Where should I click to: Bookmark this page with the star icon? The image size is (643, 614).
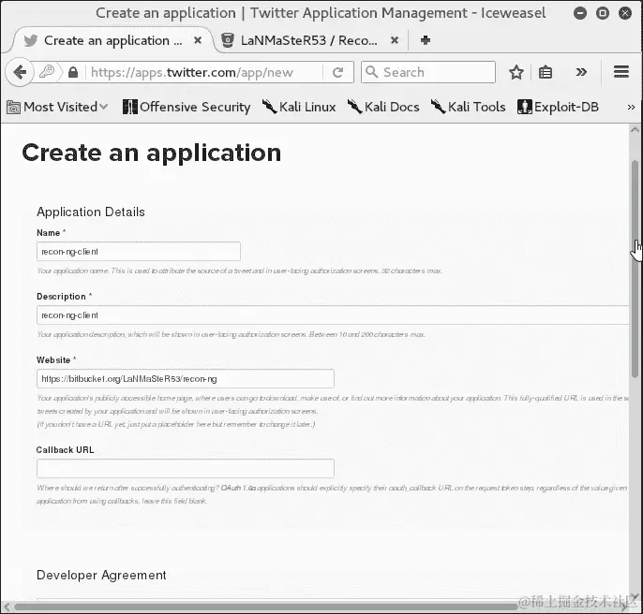(x=516, y=72)
